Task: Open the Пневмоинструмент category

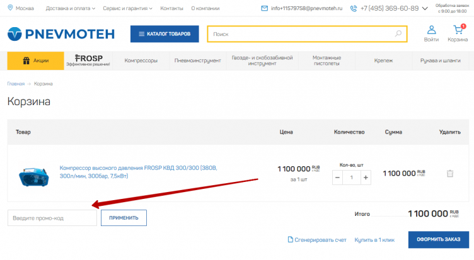Action: (x=198, y=60)
